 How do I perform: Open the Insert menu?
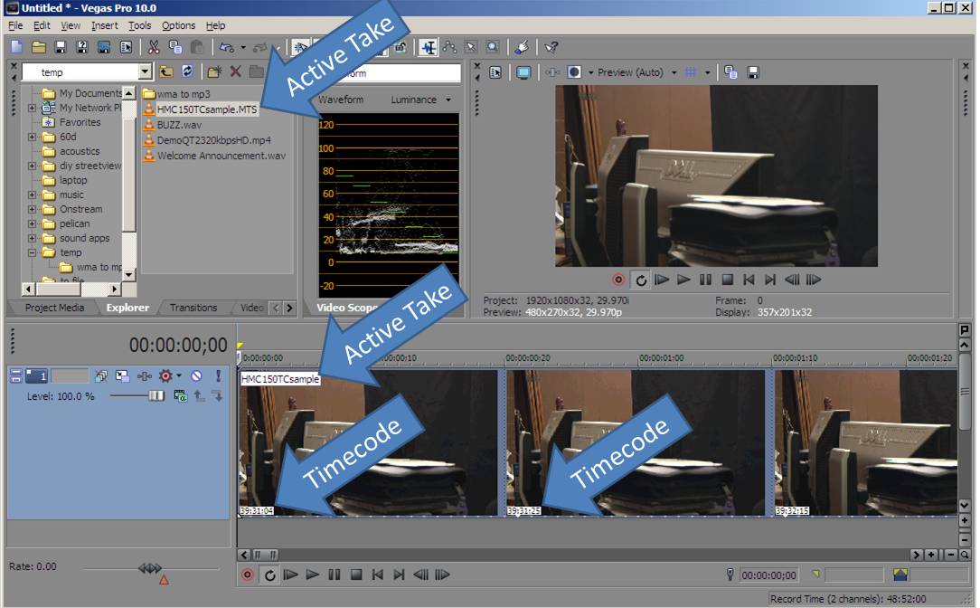coord(104,25)
